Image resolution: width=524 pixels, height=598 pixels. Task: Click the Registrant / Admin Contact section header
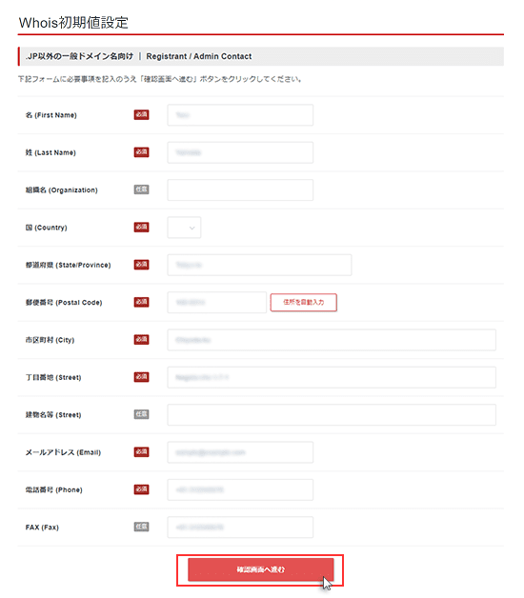[x=261, y=56]
